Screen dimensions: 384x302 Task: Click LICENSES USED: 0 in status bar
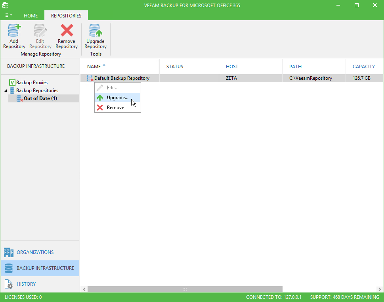pyautogui.click(x=23, y=297)
